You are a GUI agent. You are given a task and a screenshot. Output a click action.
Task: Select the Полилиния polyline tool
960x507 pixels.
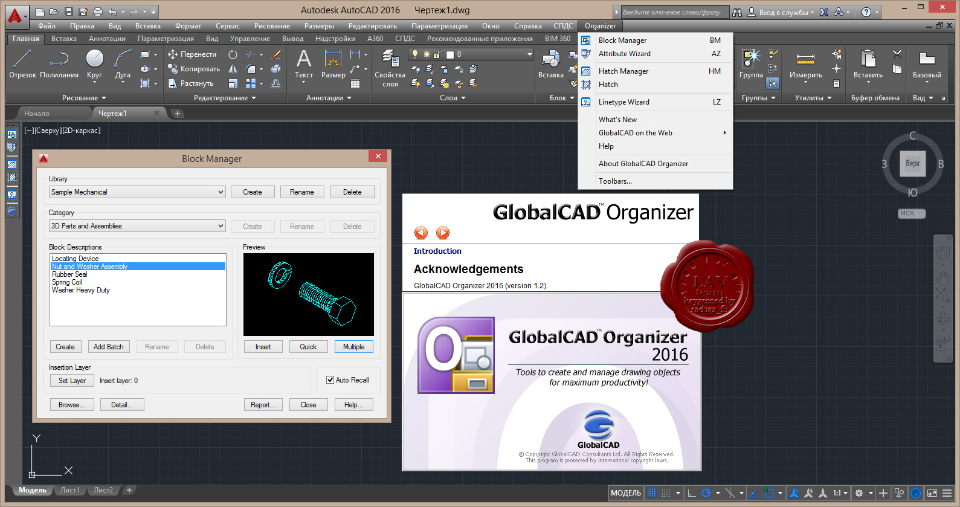tap(59, 63)
